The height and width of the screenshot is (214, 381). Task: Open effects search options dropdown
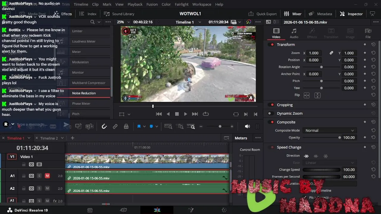(99, 22)
